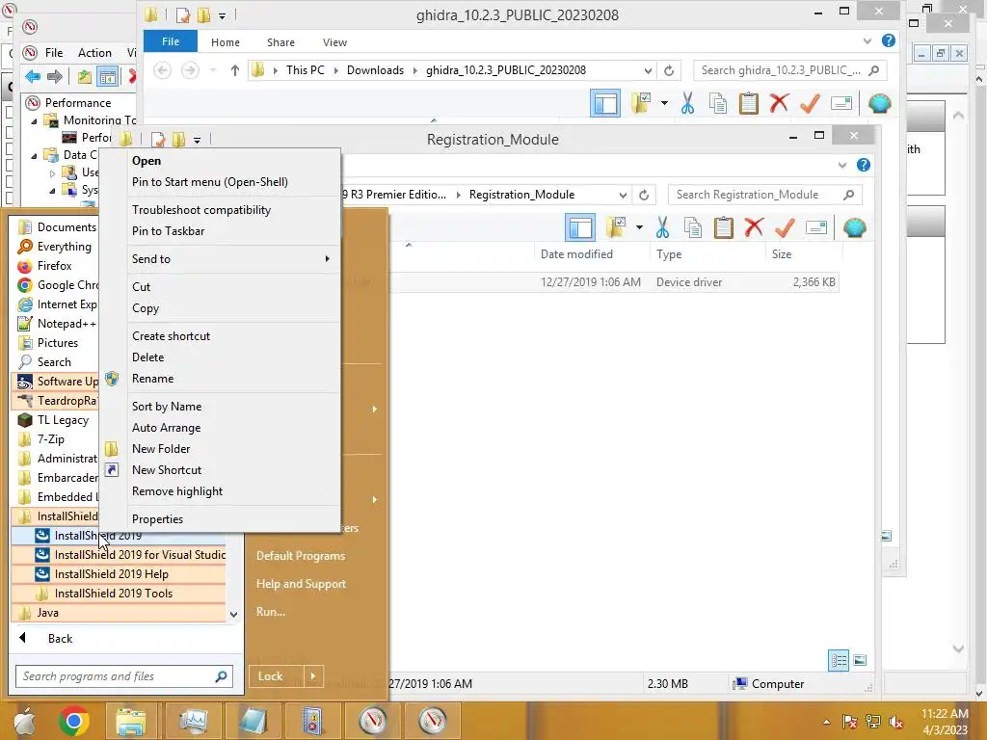987x740 pixels.
Task: Click Cut scissors icon in ghidra window toolbar
Action: pyautogui.click(x=687, y=103)
